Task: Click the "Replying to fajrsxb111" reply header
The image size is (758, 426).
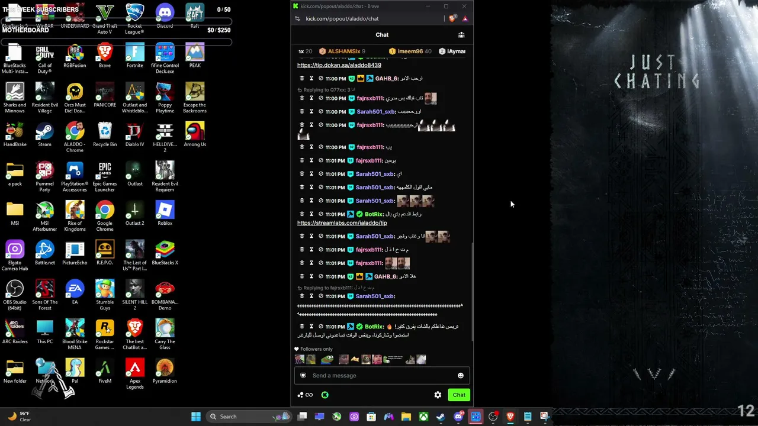Action: point(336,288)
